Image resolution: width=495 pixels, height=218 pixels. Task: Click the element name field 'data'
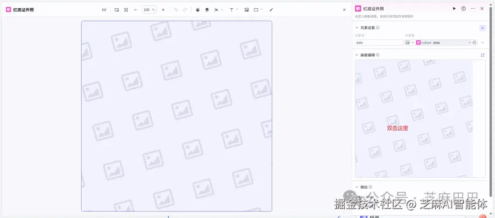coord(379,43)
